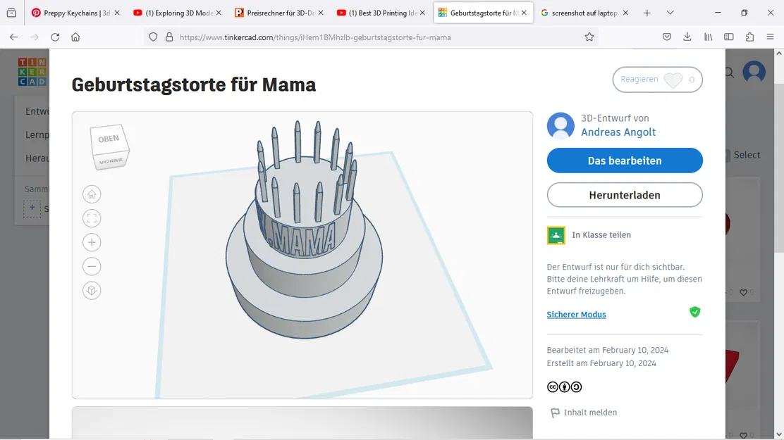The width and height of the screenshot is (784, 440).
Task: Open the Firefox home page button
Action: (x=75, y=37)
